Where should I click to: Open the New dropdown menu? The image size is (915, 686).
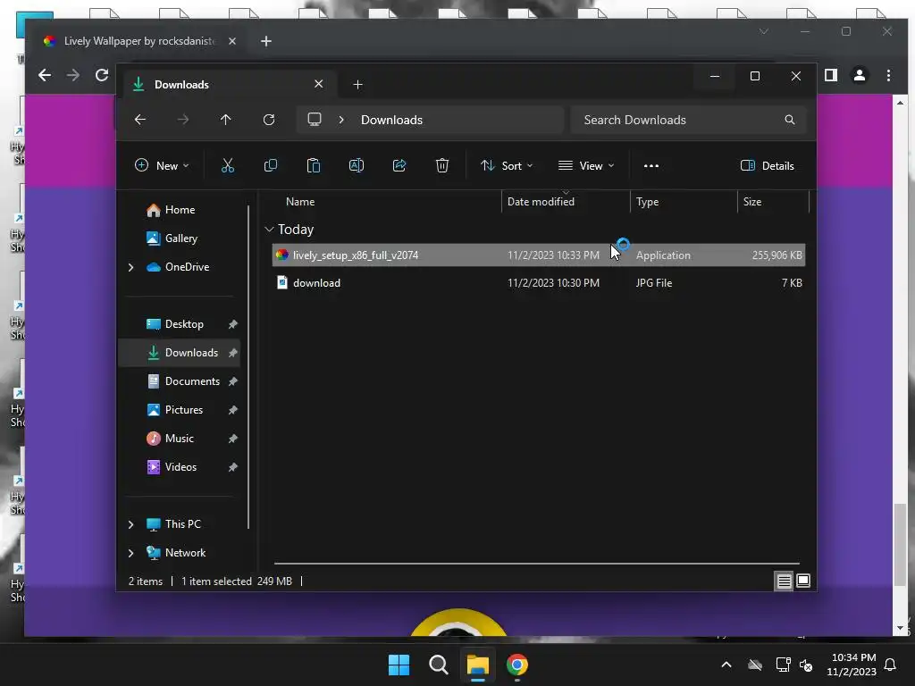[162, 165]
